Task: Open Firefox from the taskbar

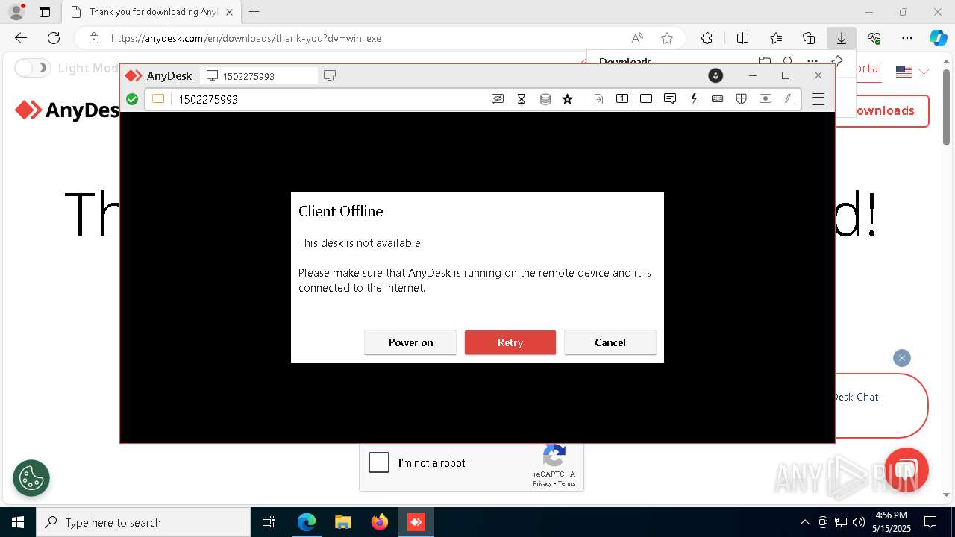Action: click(380, 522)
